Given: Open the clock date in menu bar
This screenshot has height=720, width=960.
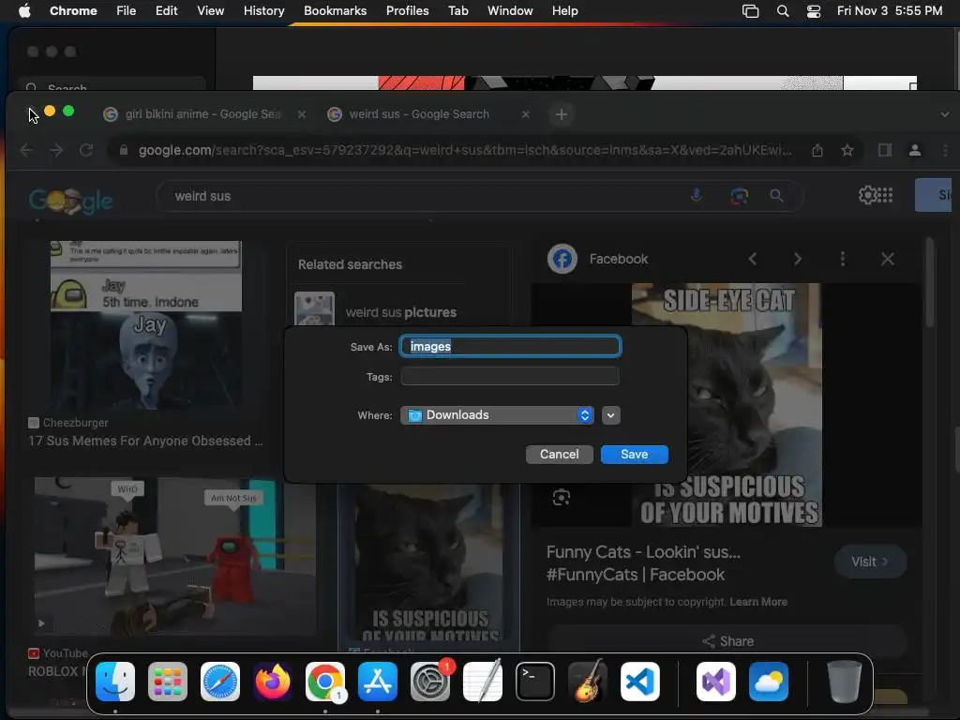Looking at the screenshot, I should (x=890, y=11).
